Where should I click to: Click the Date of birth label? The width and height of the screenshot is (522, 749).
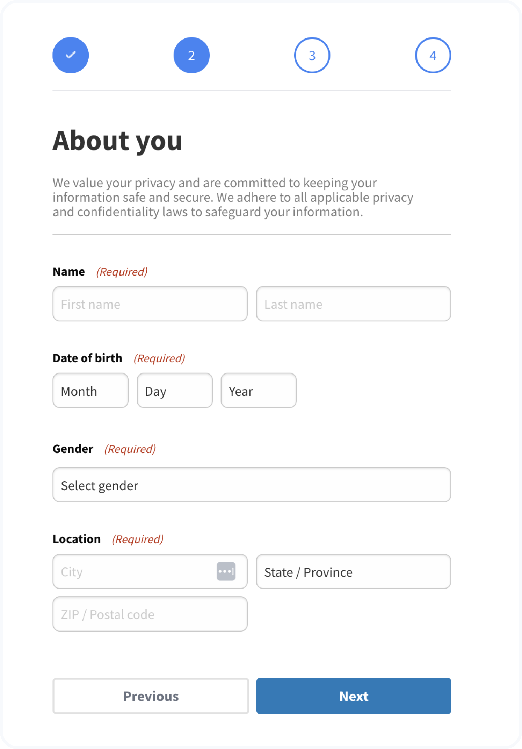[x=87, y=358]
